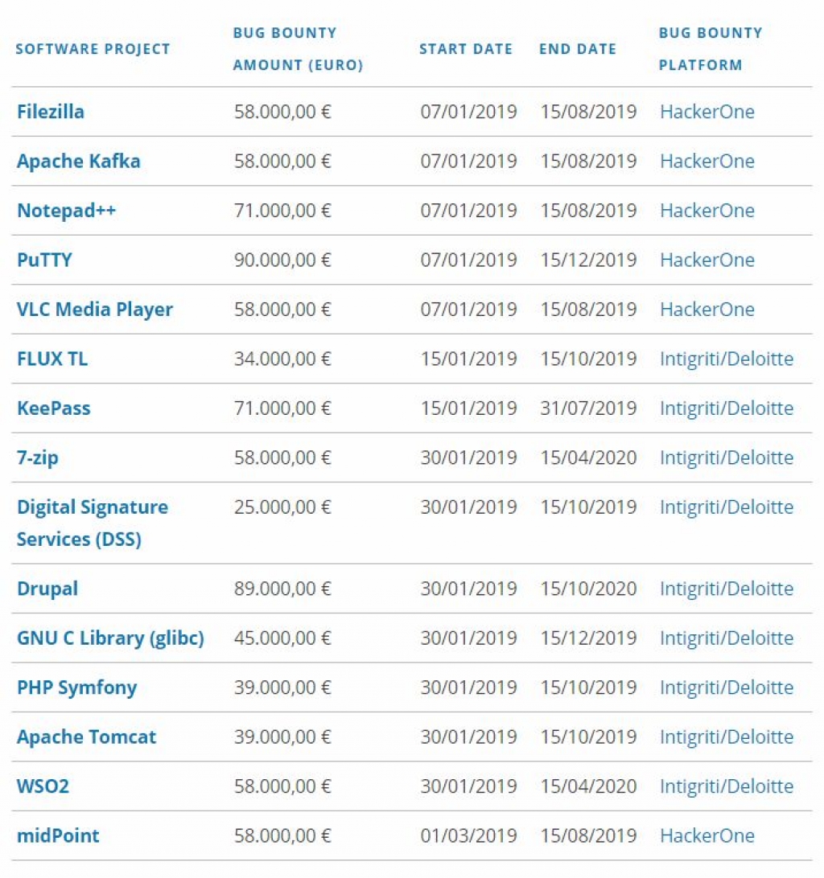Screen dimensions: 824x878
Task: Open the midPoint project link
Action: point(58,835)
